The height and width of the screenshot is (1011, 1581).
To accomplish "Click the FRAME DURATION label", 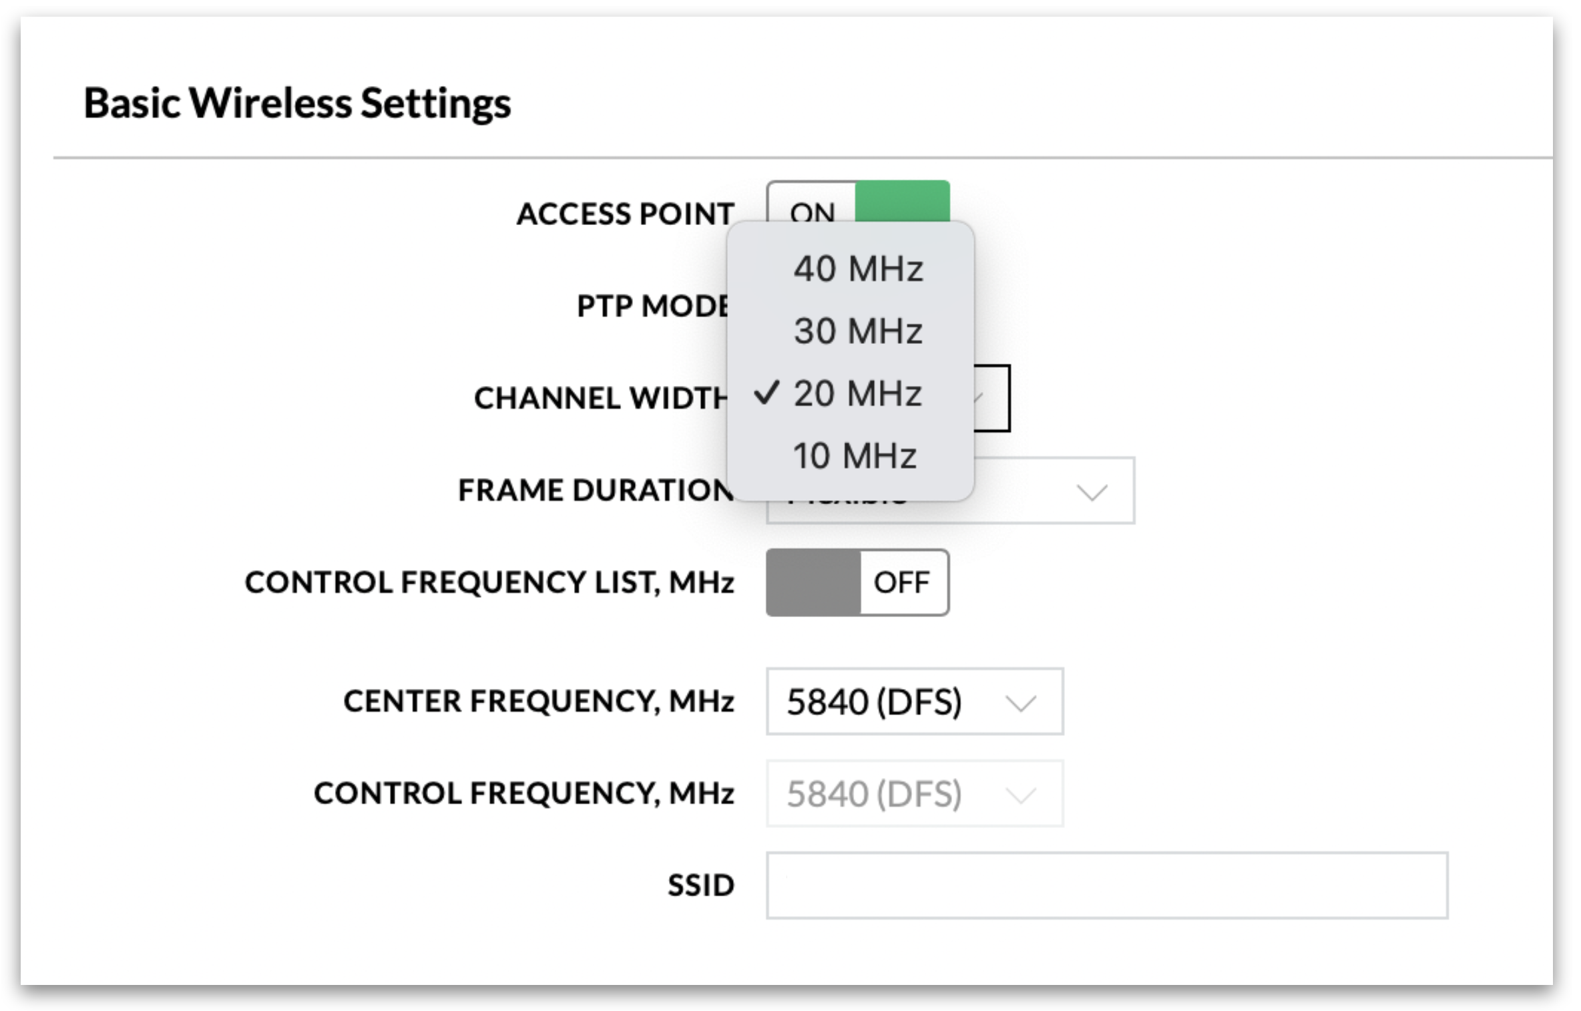I will [596, 490].
